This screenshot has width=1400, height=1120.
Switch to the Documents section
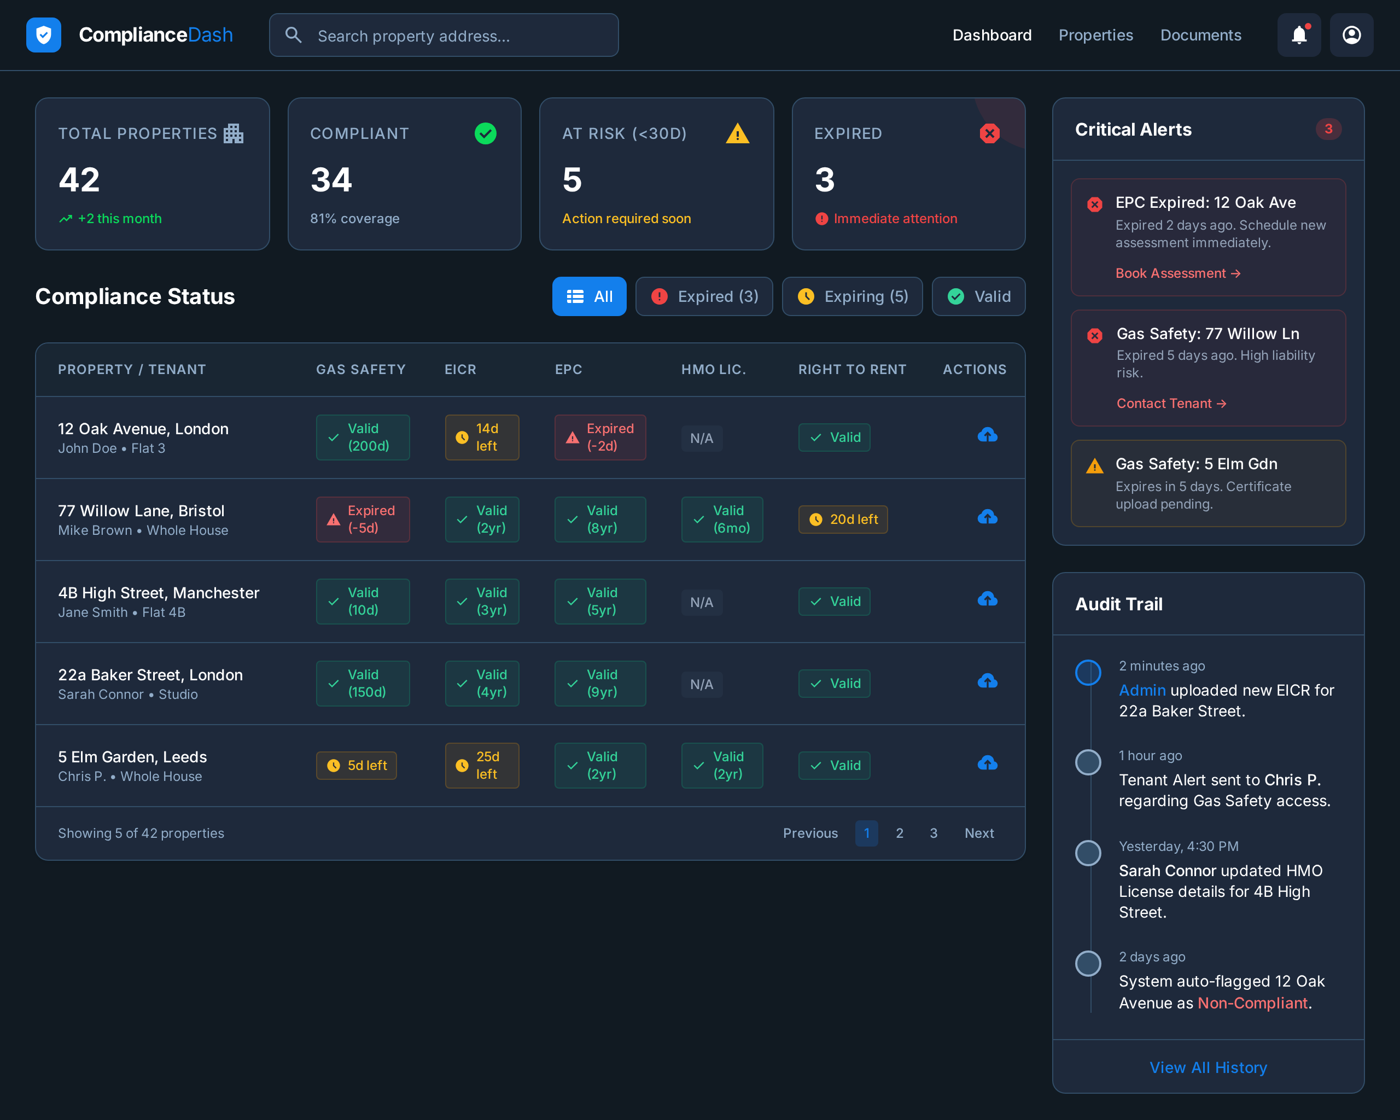point(1200,35)
